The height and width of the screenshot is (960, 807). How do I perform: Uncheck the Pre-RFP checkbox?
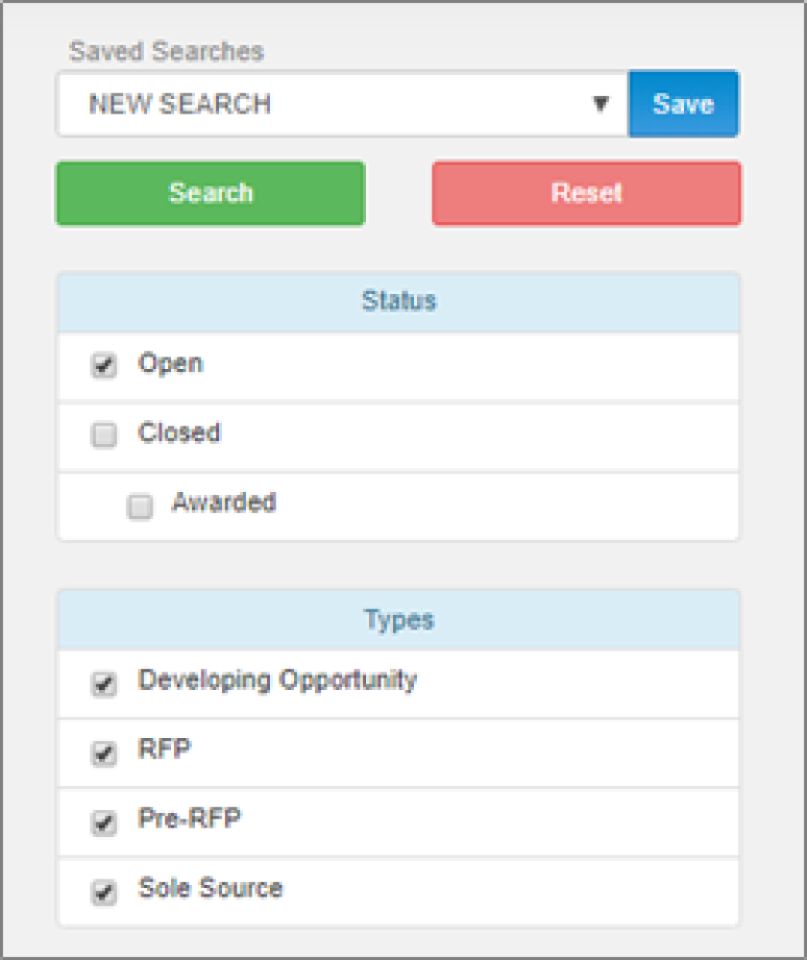(104, 823)
